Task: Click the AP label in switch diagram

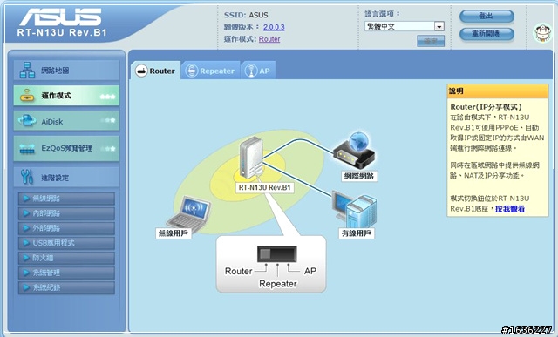Action: pos(310,271)
